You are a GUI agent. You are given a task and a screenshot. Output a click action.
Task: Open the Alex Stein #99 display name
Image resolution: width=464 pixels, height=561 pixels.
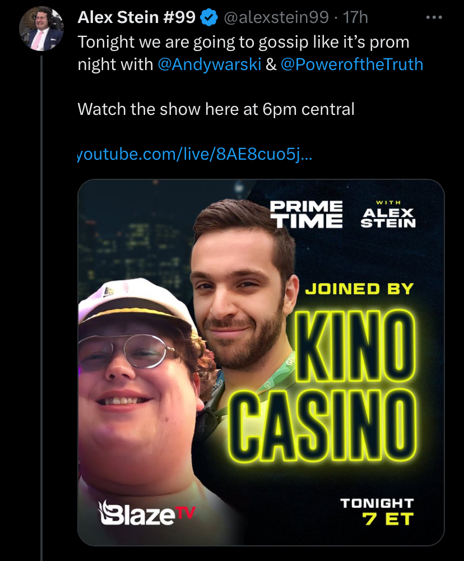[136, 17]
